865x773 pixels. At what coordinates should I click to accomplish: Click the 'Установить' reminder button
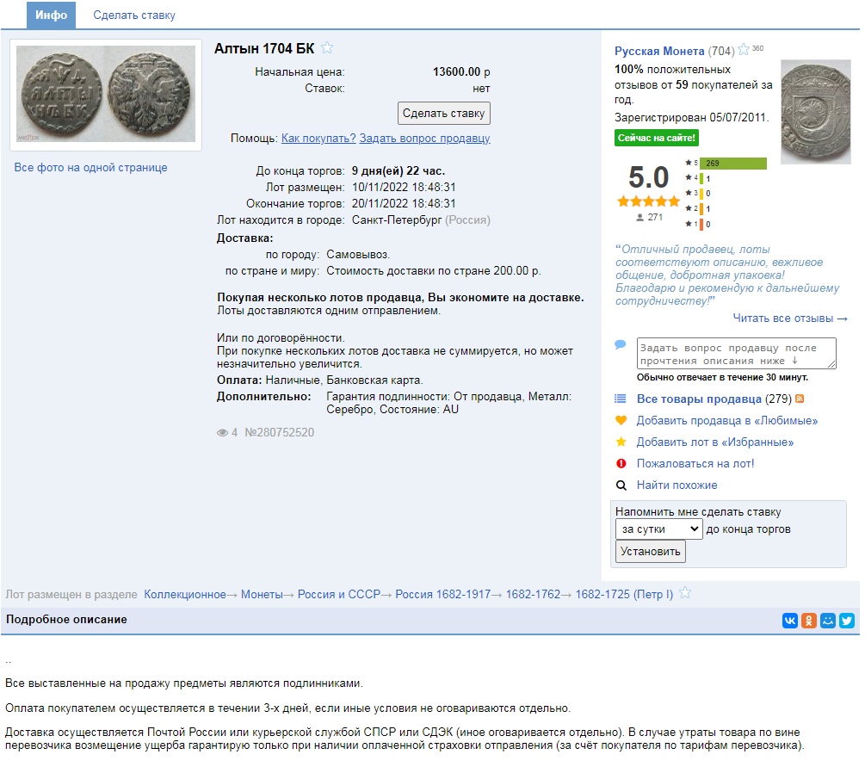(650, 552)
